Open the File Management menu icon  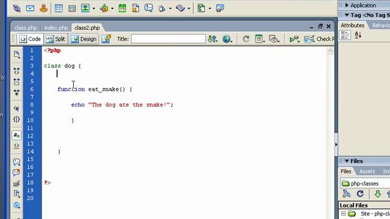213,39
